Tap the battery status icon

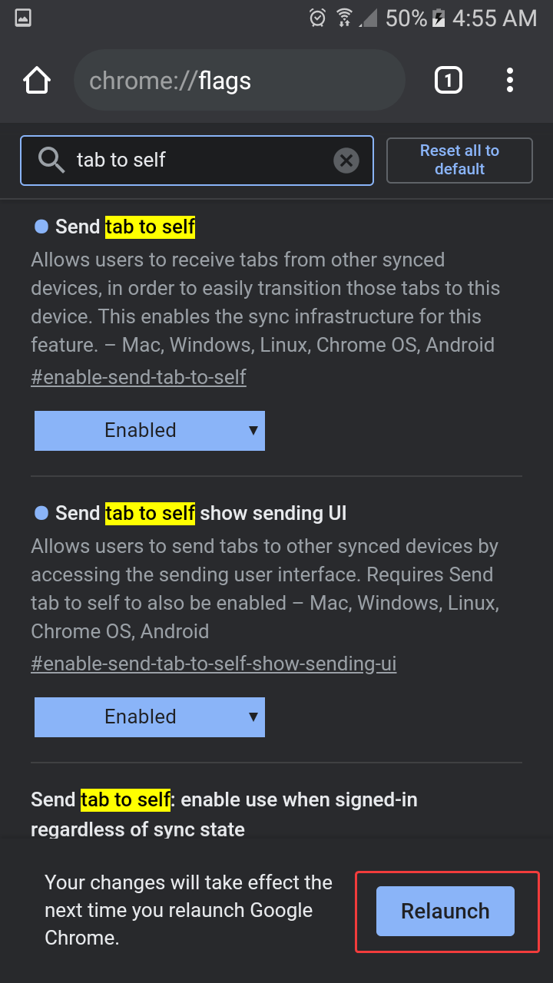click(x=439, y=18)
